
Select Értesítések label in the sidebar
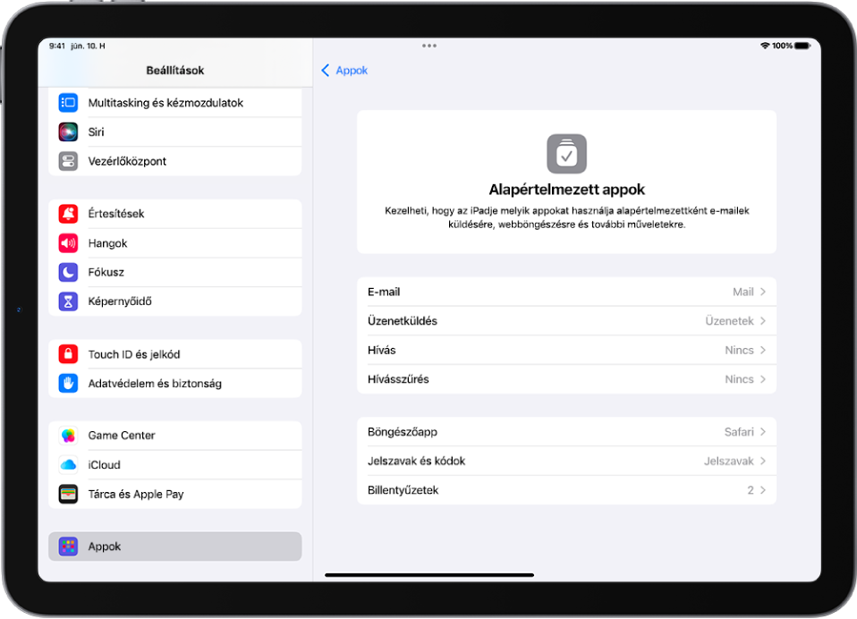116,214
